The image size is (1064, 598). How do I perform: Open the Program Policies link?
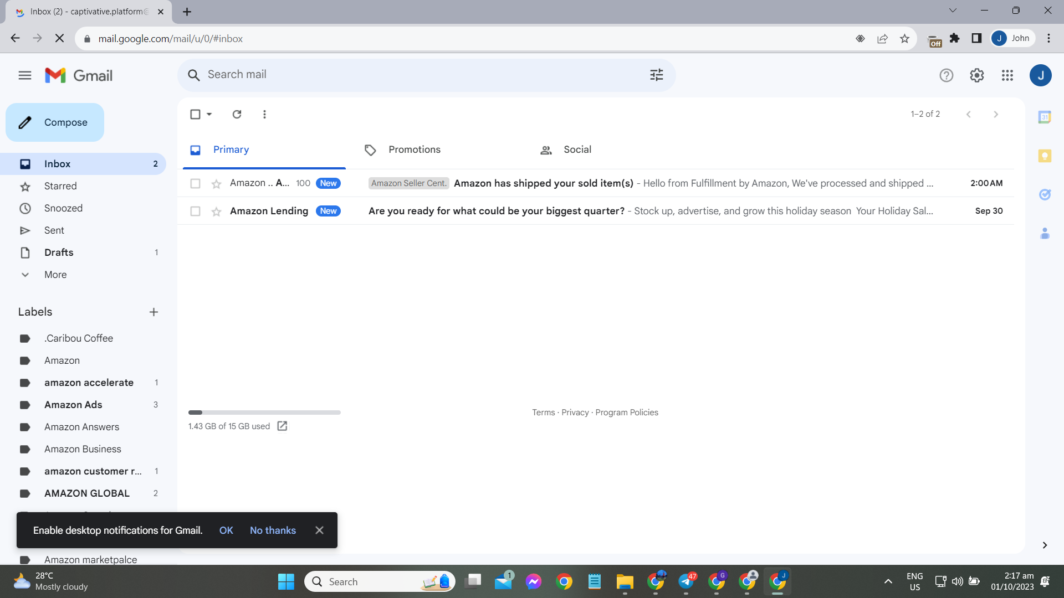pos(627,413)
